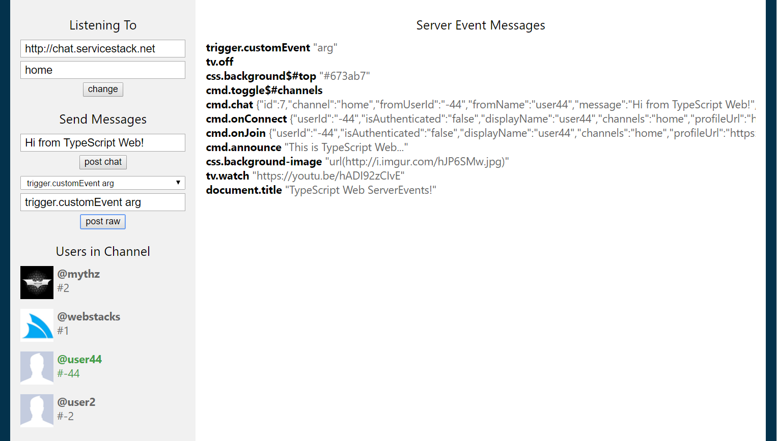Focus the server URL input field

(x=103, y=49)
